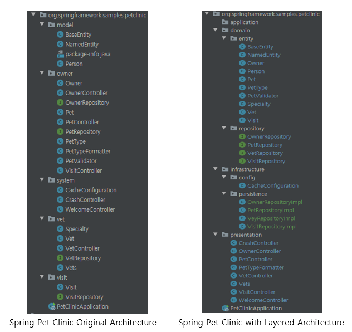Select Owner class under entity package
Image resolution: width=352 pixels, height=332 pixels.
pyautogui.click(x=256, y=63)
